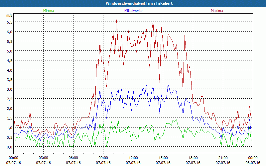Click the 0,0 y-axis value
This screenshot has height=166, width=266.
point(10,147)
